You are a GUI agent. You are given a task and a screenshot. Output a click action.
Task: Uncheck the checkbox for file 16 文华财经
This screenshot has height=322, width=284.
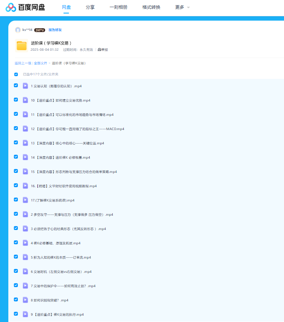16,185
